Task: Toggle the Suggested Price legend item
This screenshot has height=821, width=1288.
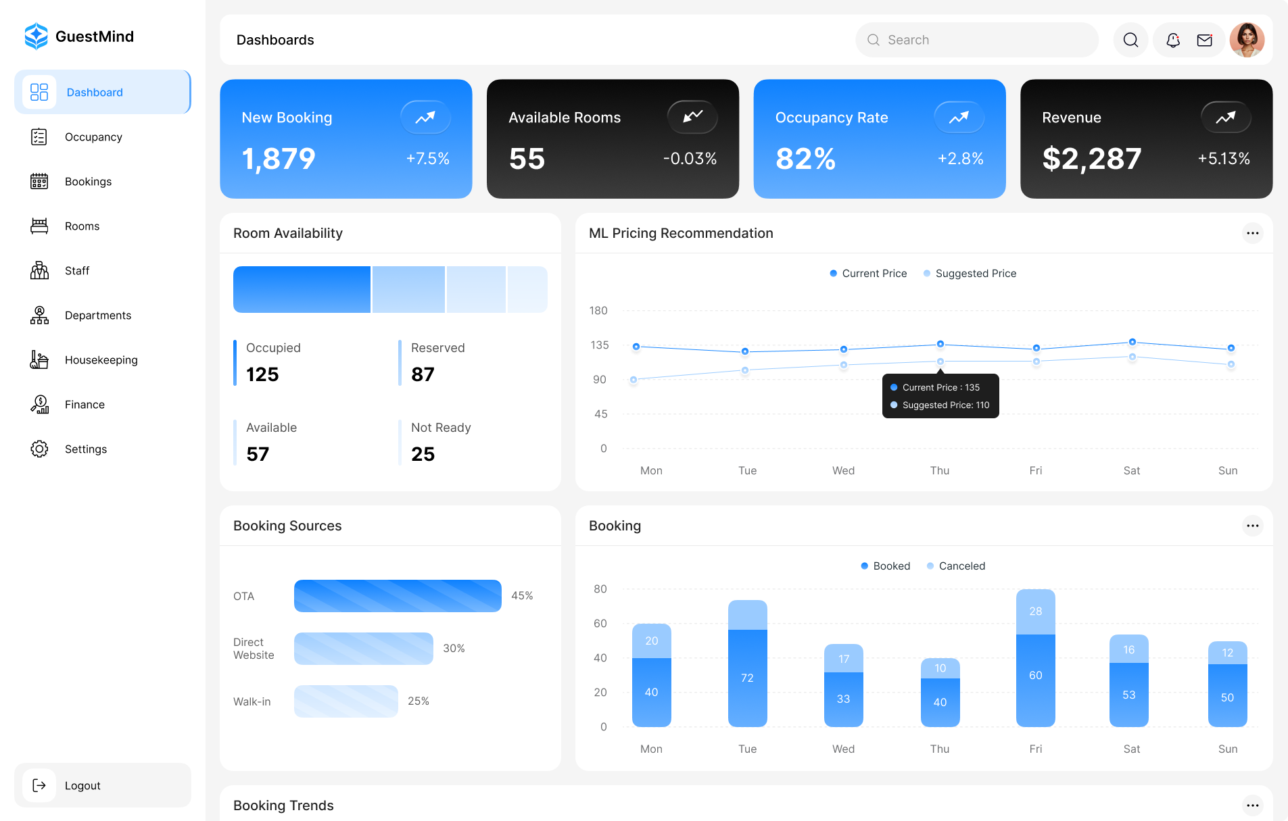Action: tap(970, 273)
